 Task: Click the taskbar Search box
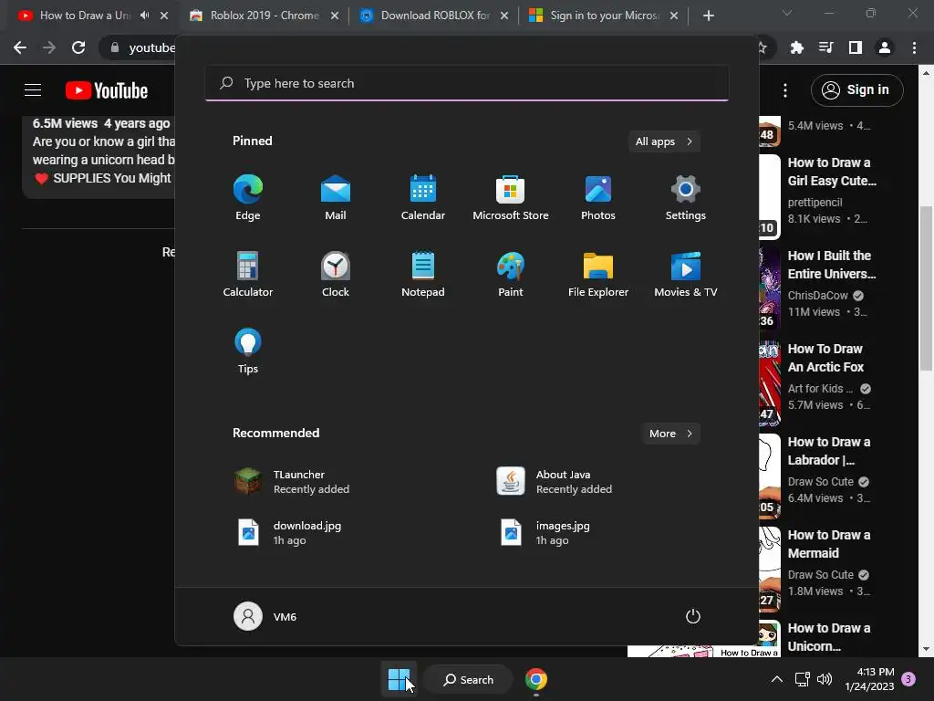(468, 679)
